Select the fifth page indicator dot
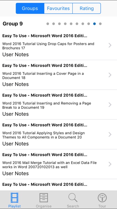 (x=71, y=24)
